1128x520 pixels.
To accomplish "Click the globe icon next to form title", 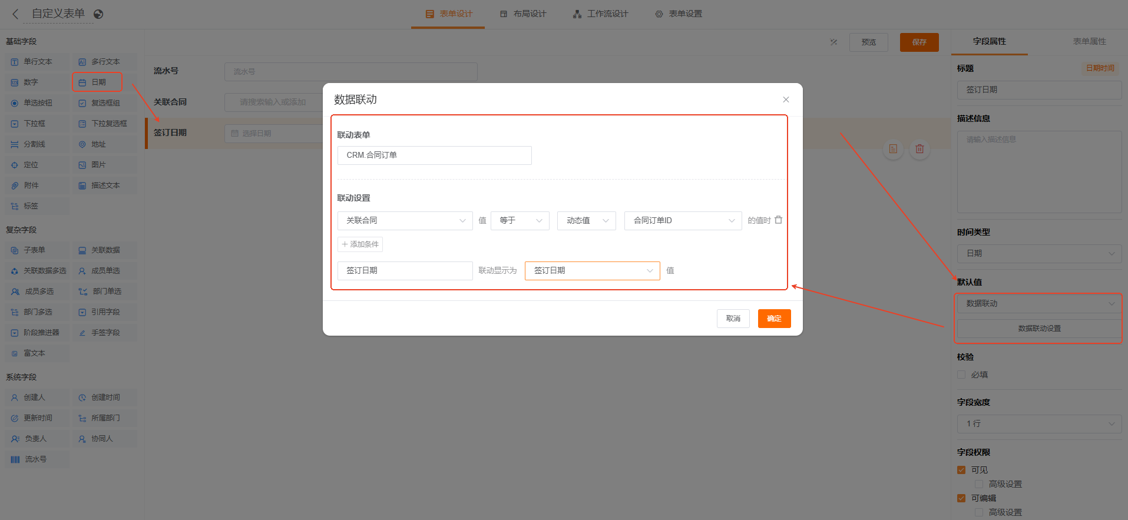I will (x=98, y=14).
